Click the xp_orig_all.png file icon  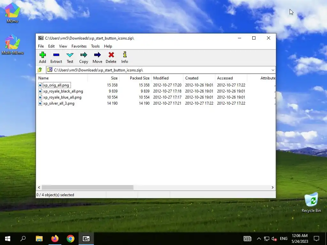pos(40,85)
